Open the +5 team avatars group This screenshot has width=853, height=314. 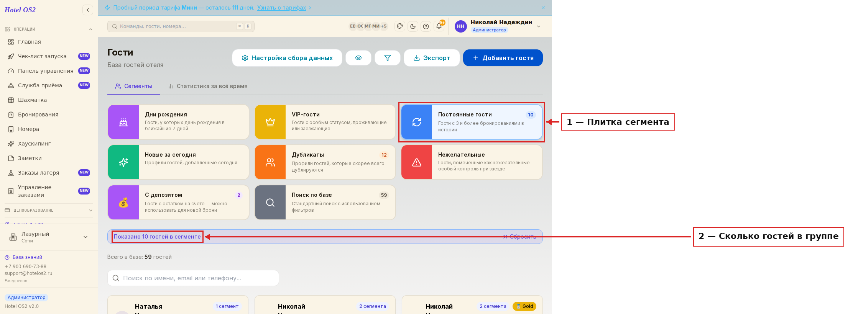[x=384, y=26]
